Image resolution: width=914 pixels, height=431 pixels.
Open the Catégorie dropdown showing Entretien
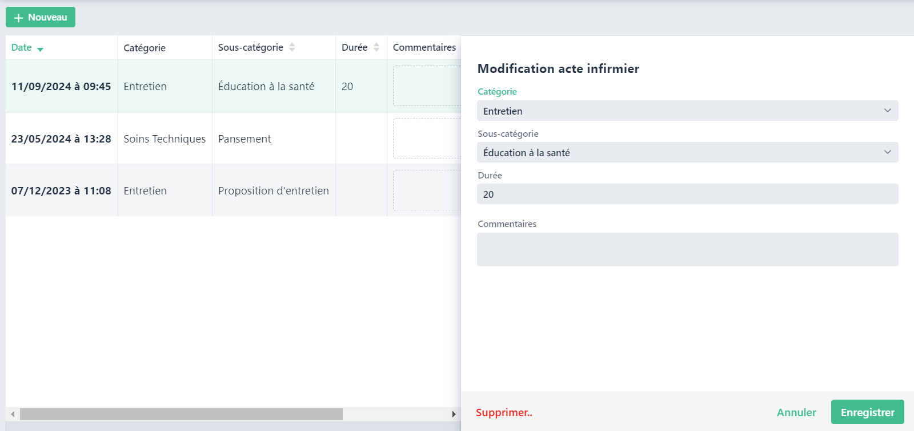(687, 111)
